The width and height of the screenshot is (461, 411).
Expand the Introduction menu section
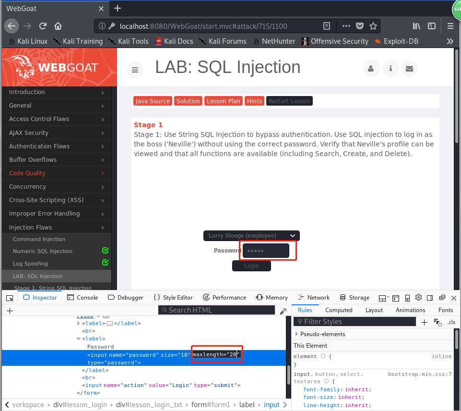[57, 92]
